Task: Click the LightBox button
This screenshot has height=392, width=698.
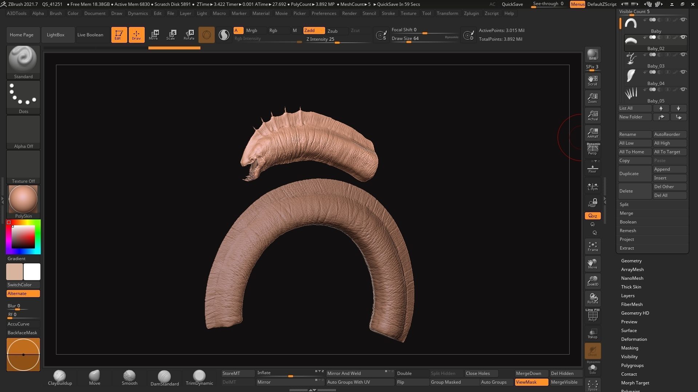Action: 56,35
